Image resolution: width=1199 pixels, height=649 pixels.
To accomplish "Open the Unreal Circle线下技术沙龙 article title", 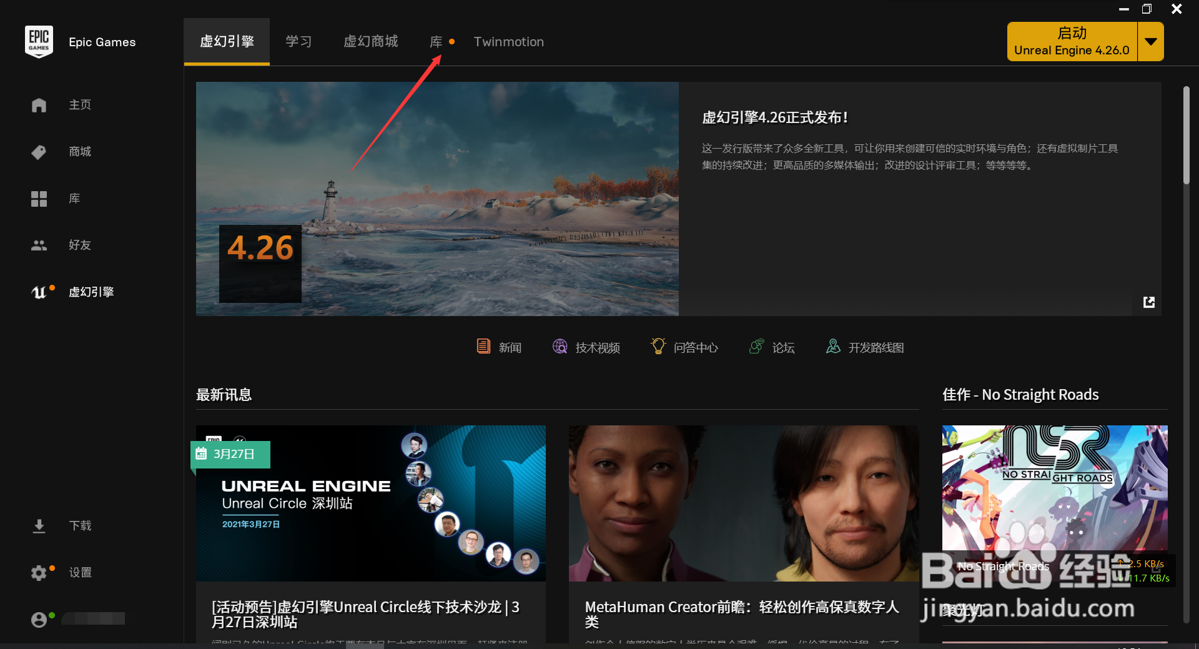I will click(366, 615).
